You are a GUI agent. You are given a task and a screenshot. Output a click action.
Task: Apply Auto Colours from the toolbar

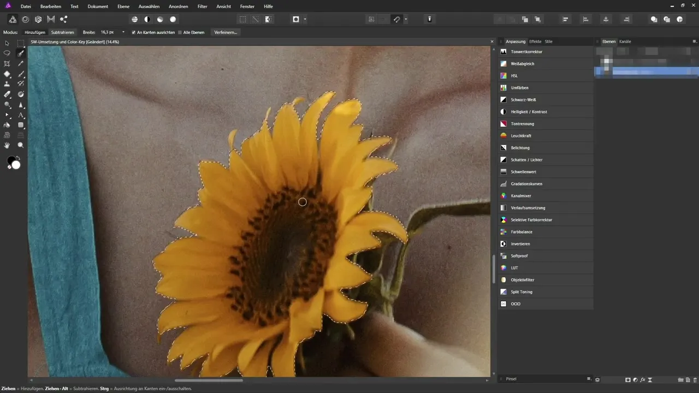(x=160, y=19)
